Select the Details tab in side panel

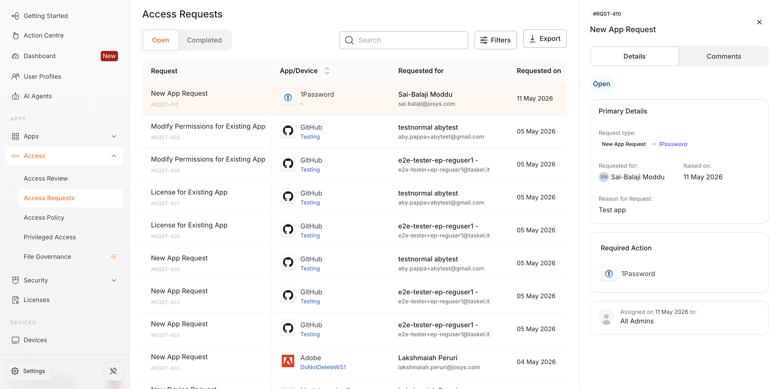[634, 56]
